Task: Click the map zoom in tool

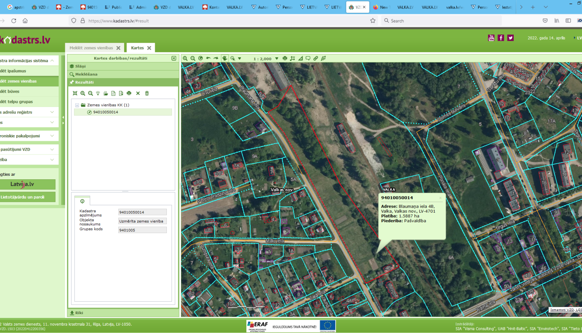Action: (x=185, y=58)
